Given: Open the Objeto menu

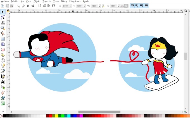Looking at the screenshot, I should pos(37,1).
